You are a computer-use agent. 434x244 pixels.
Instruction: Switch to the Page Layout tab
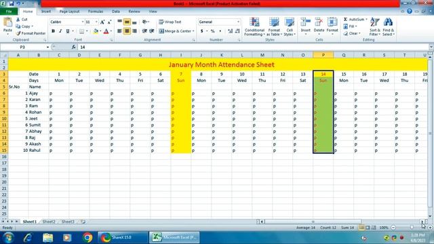[69, 12]
